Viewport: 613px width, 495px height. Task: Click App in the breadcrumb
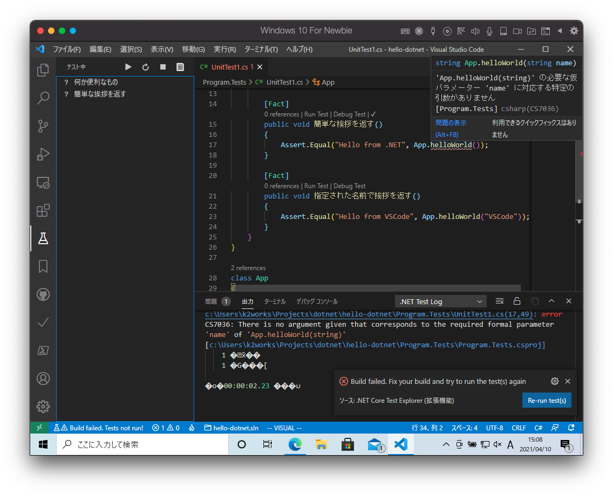(328, 82)
